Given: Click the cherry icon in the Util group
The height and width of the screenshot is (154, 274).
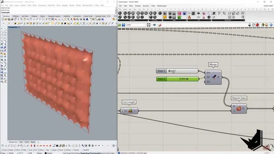Looking at the screenshot, I should point(189,17).
